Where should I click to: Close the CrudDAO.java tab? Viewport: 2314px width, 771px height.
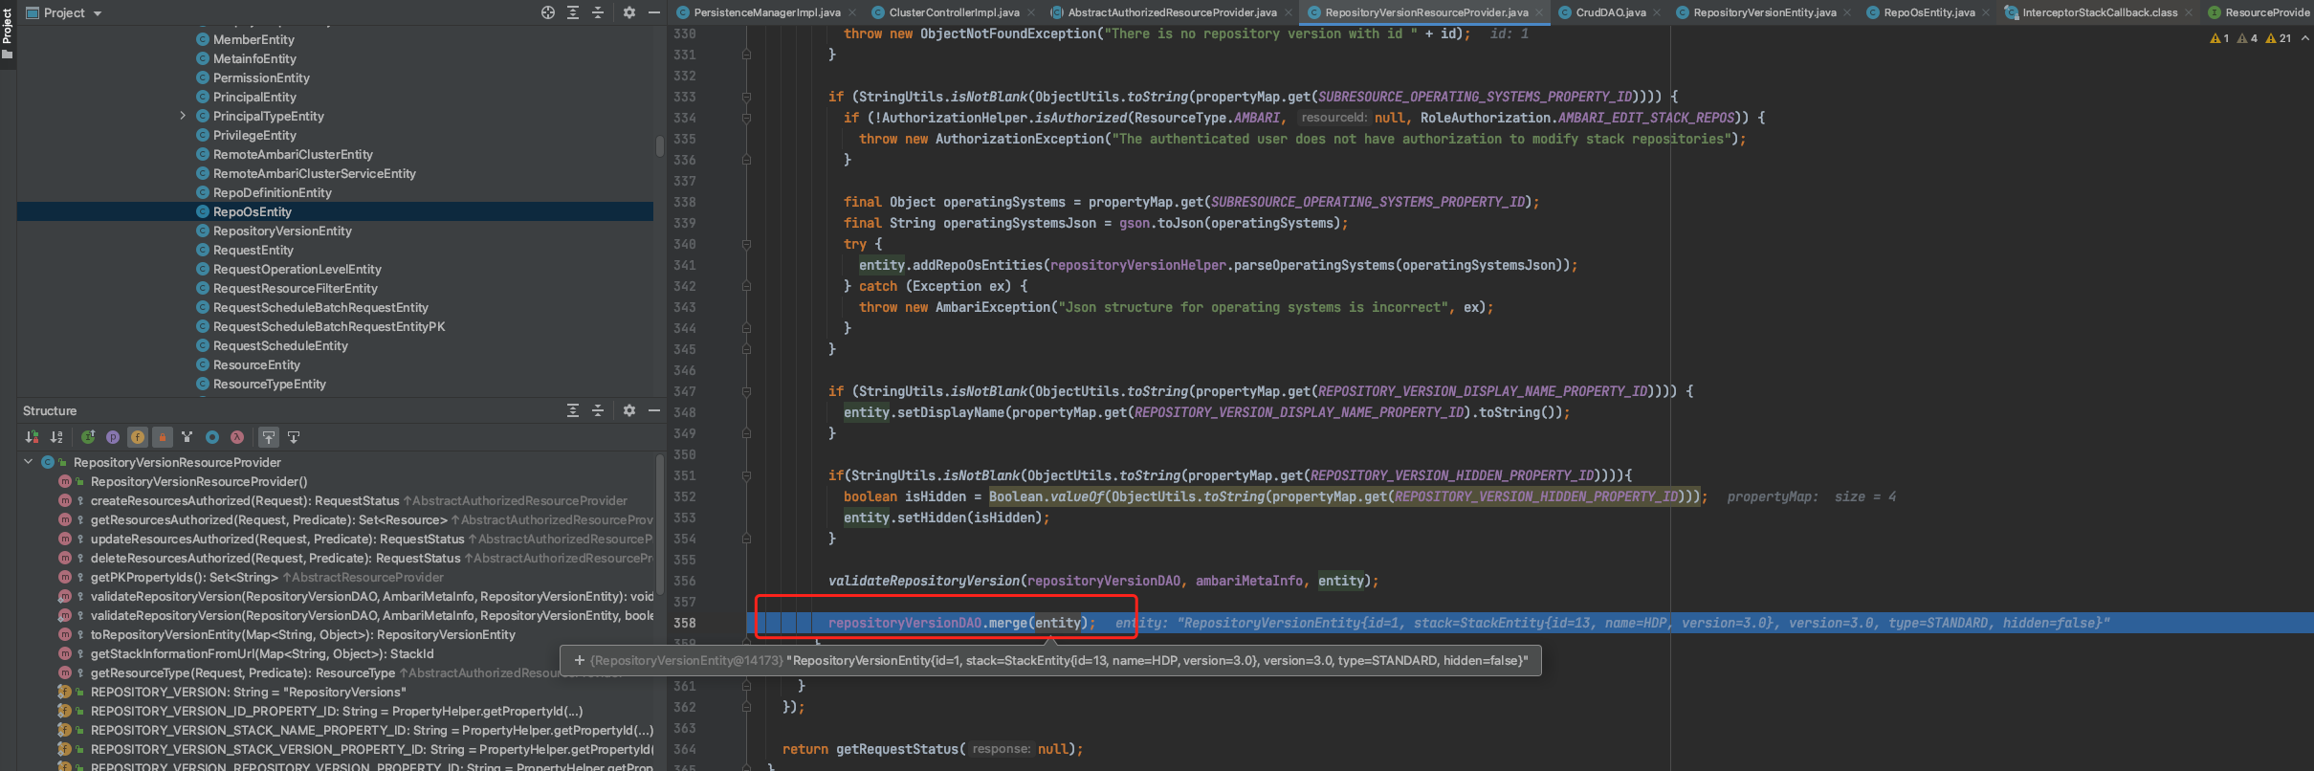pos(1657,12)
